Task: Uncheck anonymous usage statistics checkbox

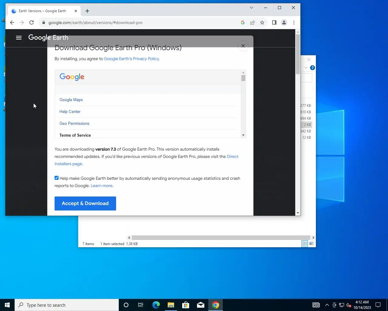Action: coord(56,178)
